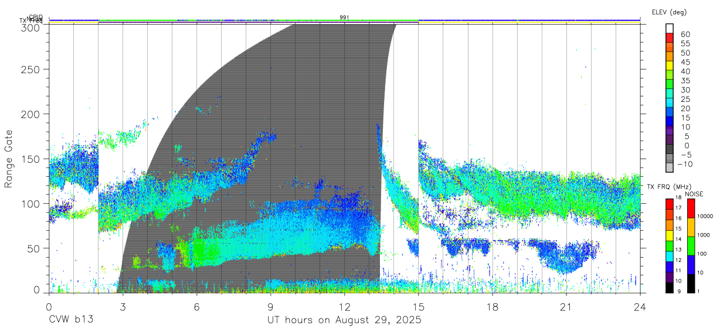This screenshot has width=720, height=332.
Task: Click the 'UT hours on August 29, 2025' title
Action: tap(344, 320)
